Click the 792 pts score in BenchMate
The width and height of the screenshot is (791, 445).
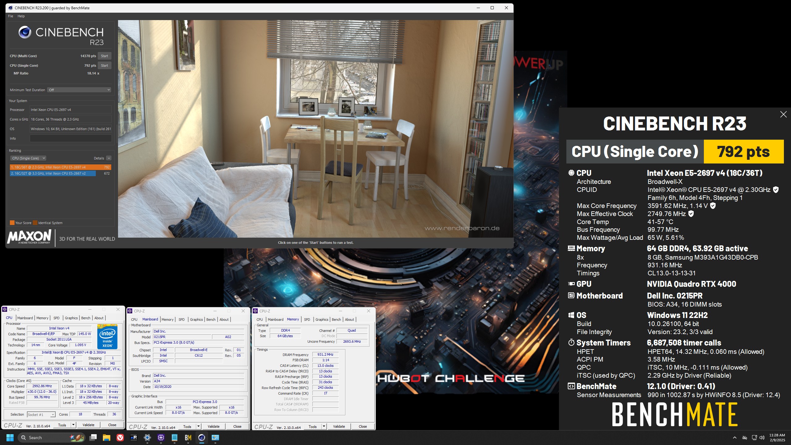(743, 151)
